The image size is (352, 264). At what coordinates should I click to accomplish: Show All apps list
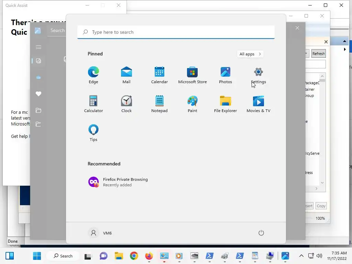(x=250, y=54)
